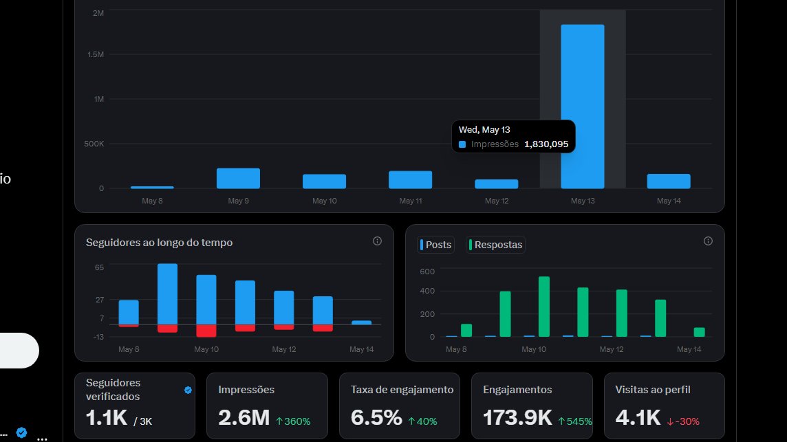
Task: Click Impressões card showing 2.6M
Action: coord(267,406)
